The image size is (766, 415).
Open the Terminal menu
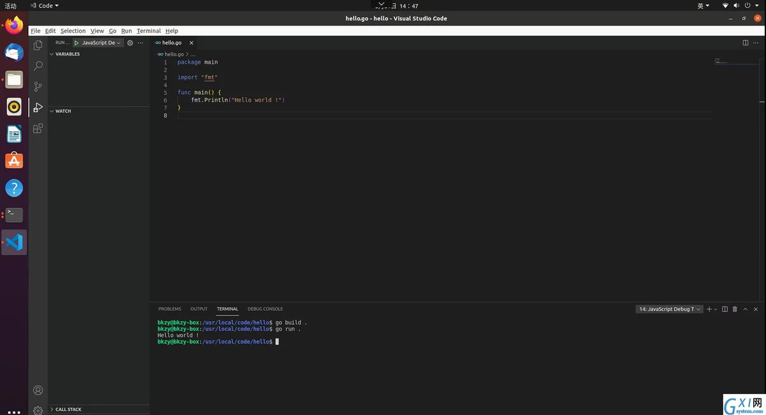(x=149, y=31)
